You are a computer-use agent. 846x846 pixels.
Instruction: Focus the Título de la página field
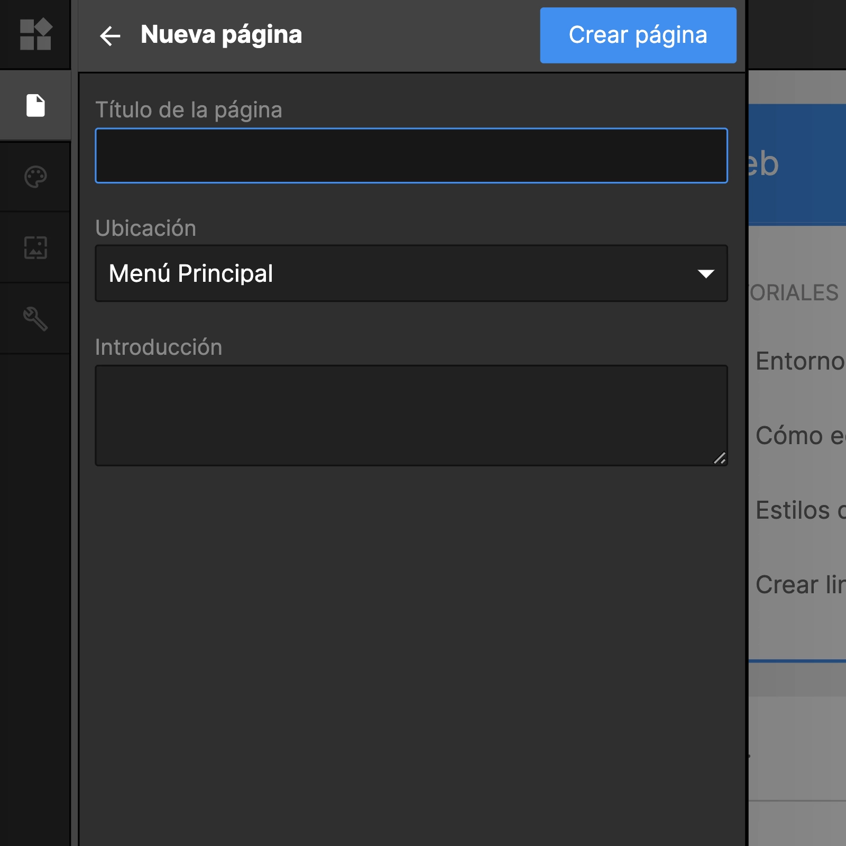411,155
